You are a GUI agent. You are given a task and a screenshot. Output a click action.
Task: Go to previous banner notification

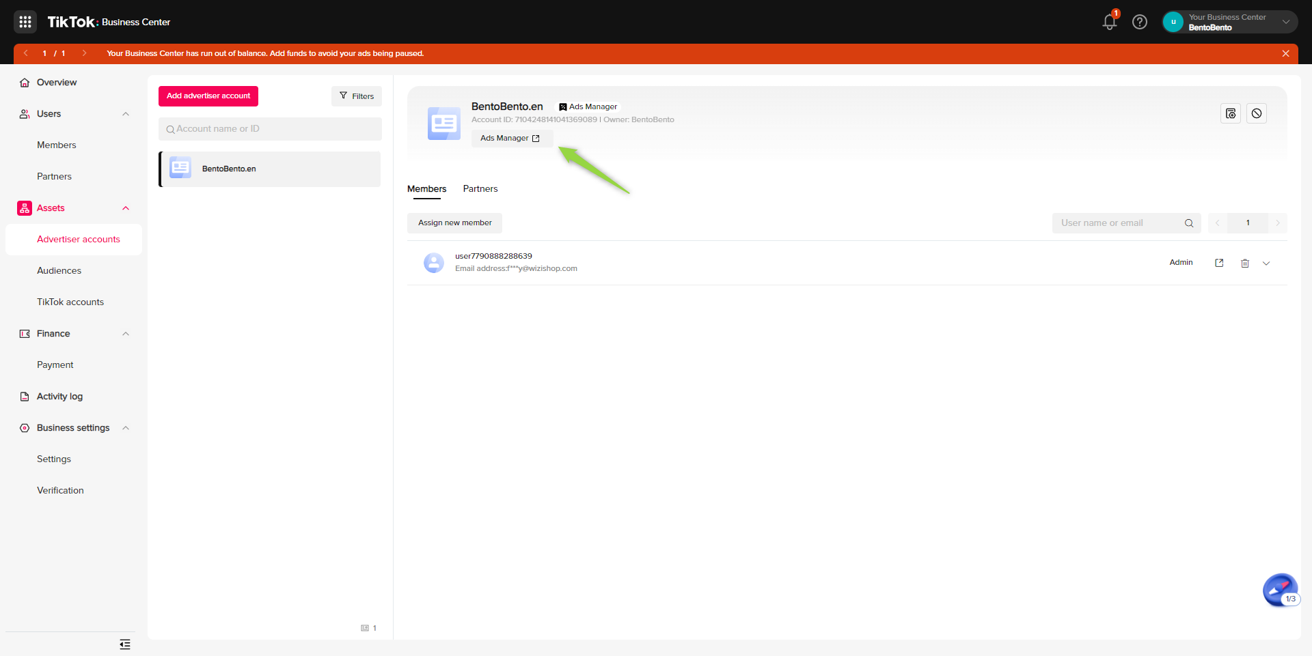pos(26,53)
